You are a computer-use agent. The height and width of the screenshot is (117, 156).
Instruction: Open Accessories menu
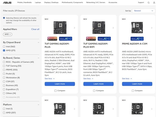pyautogui.click(x=113, y=3)
